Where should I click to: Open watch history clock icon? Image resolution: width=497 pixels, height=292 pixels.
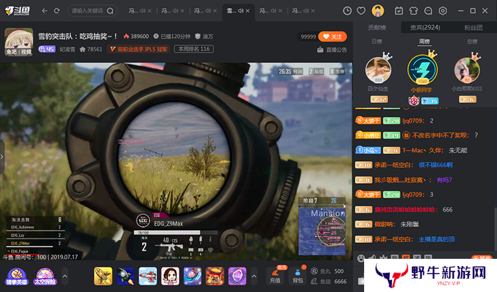[347, 11]
